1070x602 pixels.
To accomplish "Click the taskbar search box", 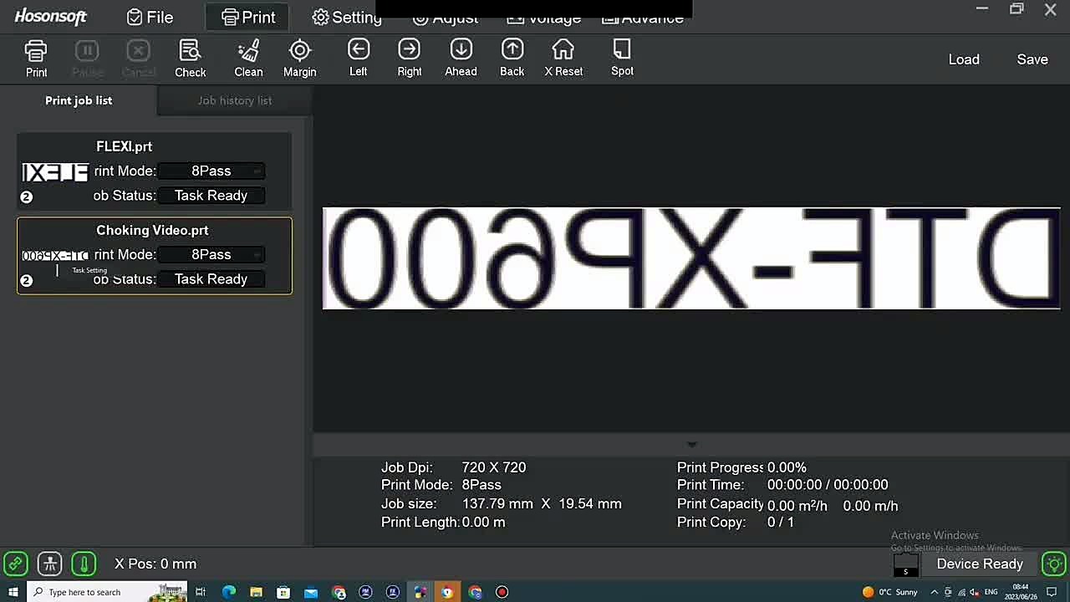I will coord(109,592).
